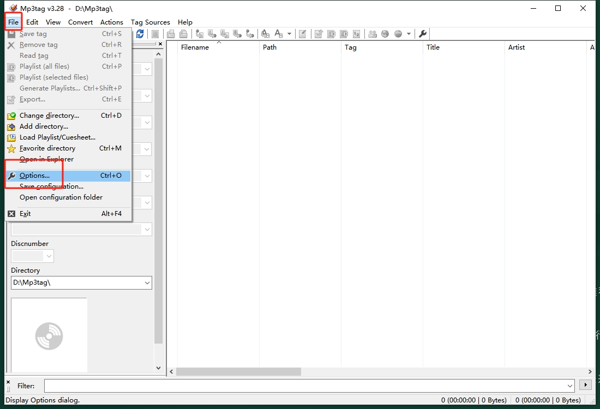Sort by the Path column header
Screen dimensions: 600x409
300,47
